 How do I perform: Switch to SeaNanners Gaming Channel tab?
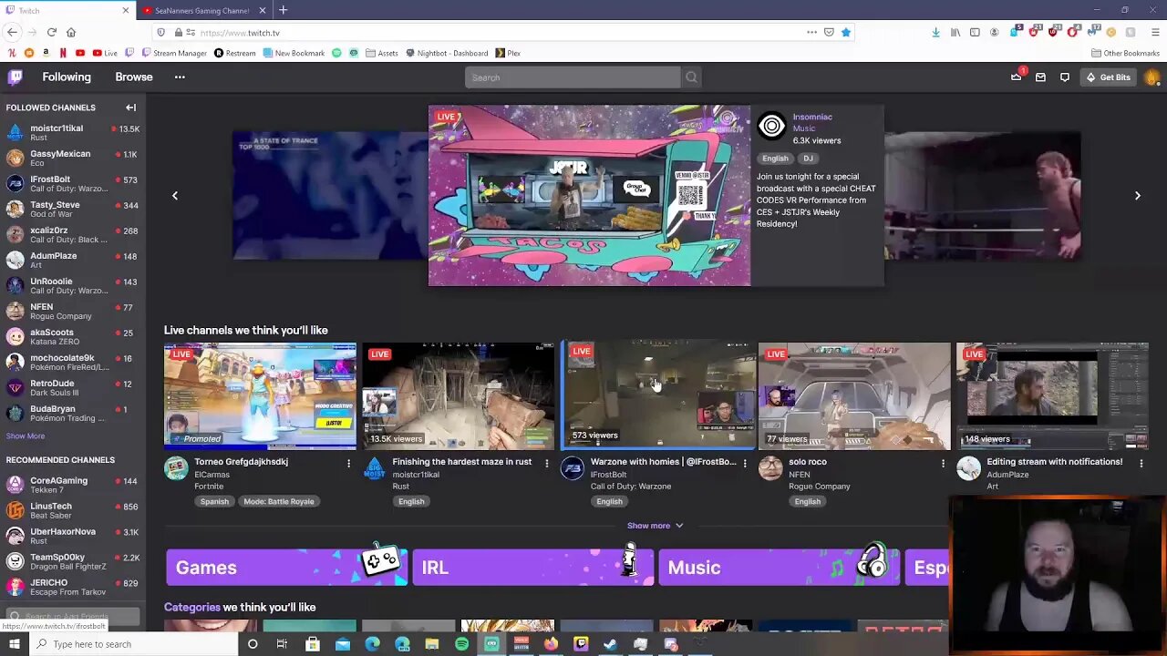tap(204, 10)
